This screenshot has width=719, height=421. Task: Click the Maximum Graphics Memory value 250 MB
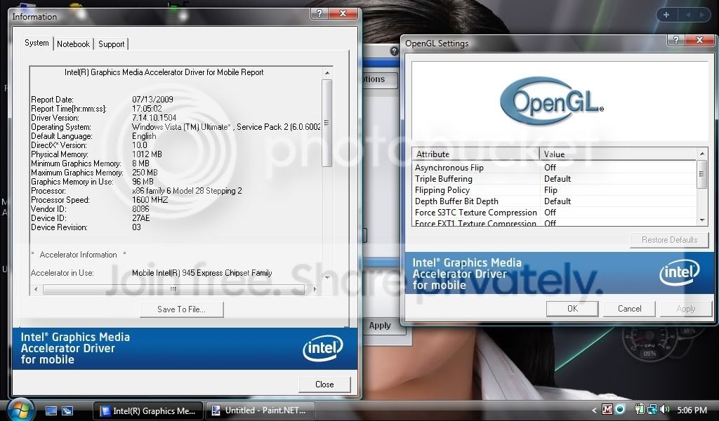point(145,173)
